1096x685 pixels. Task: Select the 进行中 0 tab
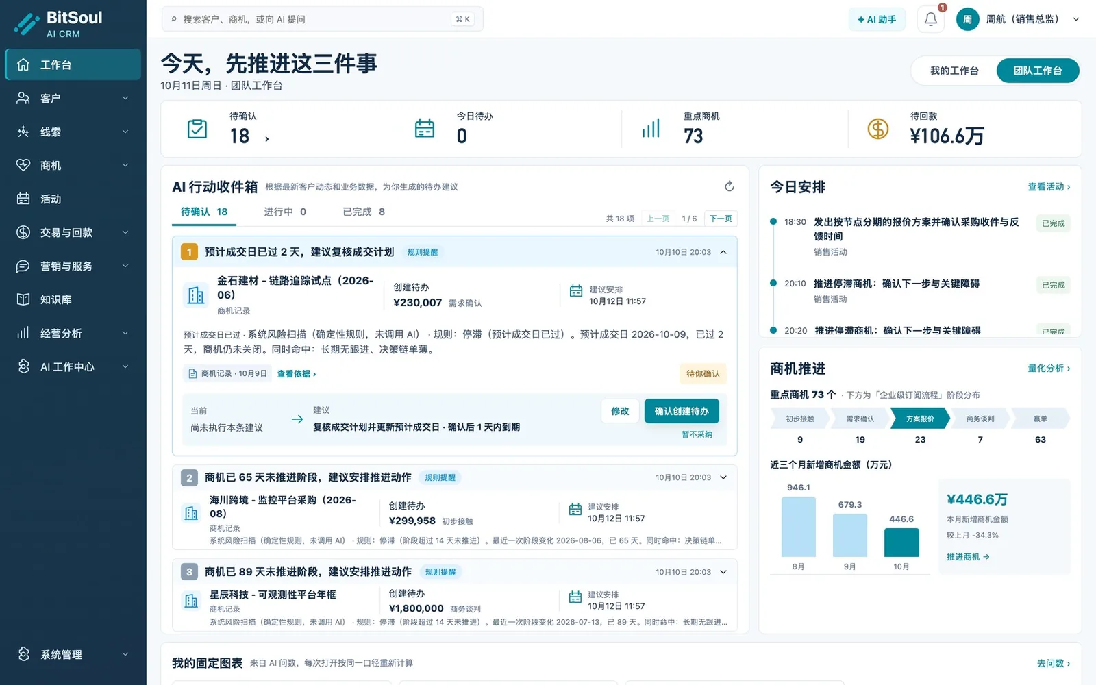coord(285,212)
